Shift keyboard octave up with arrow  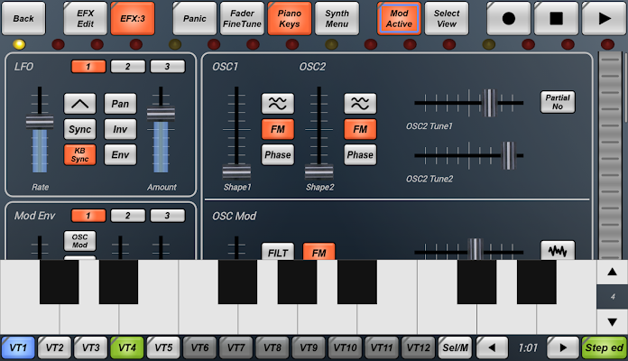click(x=612, y=272)
